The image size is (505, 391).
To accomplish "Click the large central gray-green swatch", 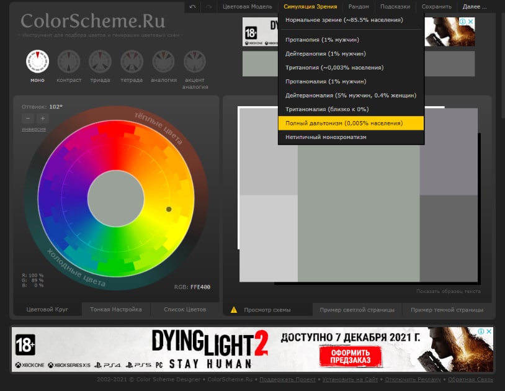I will click(359, 213).
